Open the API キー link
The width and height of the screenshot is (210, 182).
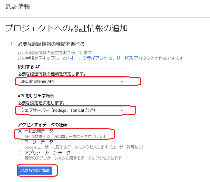(71, 58)
